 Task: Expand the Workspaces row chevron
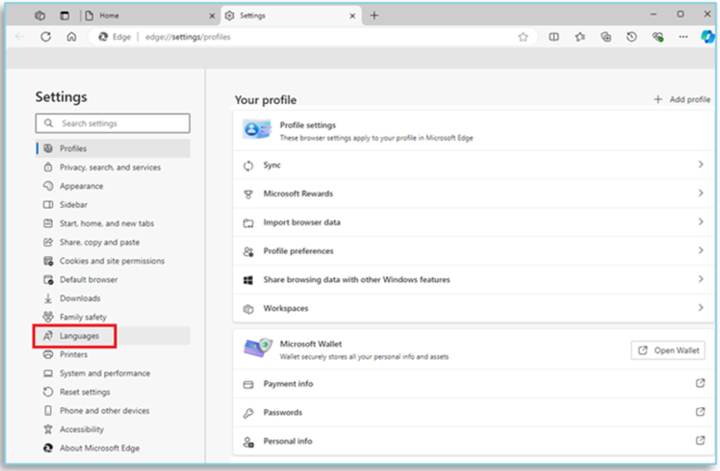[700, 307]
